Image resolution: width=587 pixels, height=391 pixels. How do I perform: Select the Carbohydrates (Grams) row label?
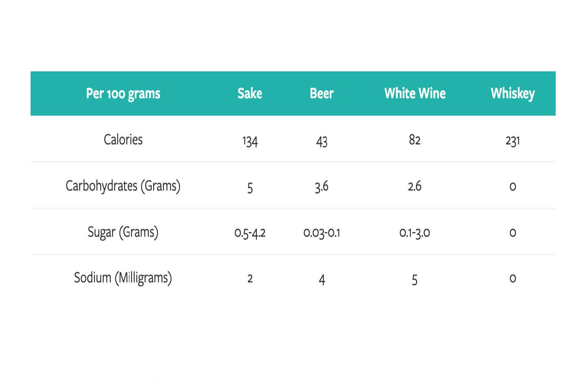(123, 186)
